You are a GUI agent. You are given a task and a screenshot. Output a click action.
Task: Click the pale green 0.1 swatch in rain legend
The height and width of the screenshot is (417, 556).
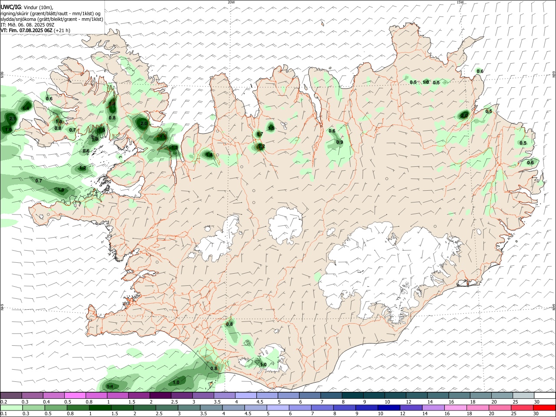coord(11,408)
